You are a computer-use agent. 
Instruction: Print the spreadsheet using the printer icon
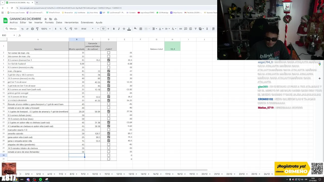(x=32, y=29)
